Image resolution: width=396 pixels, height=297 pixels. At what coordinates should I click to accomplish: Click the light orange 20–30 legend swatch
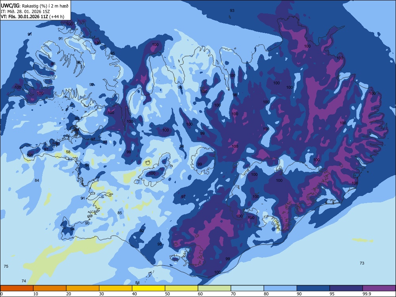click(x=83, y=288)
